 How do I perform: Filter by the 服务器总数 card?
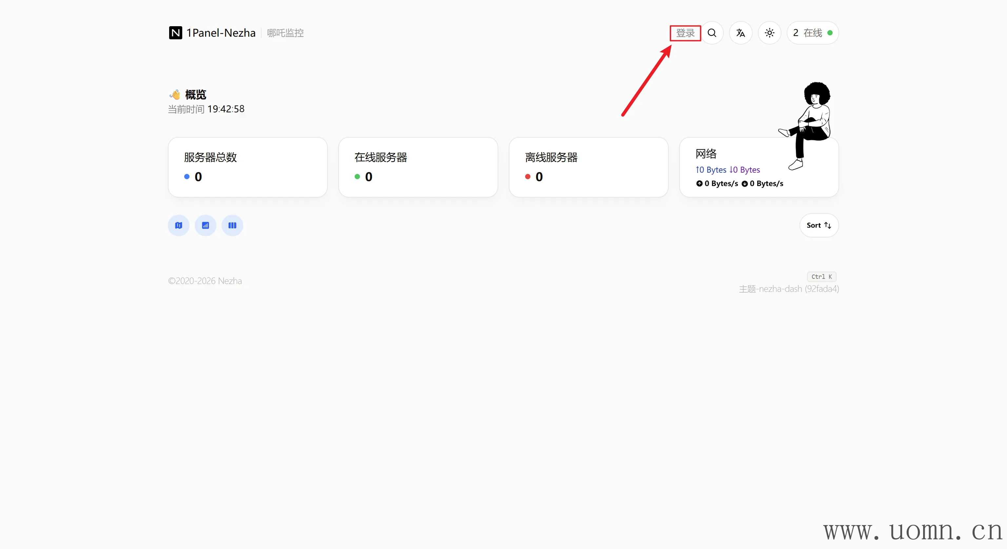point(247,167)
